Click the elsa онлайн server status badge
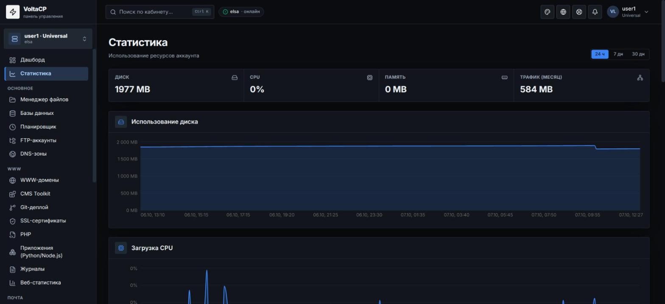 (241, 12)
